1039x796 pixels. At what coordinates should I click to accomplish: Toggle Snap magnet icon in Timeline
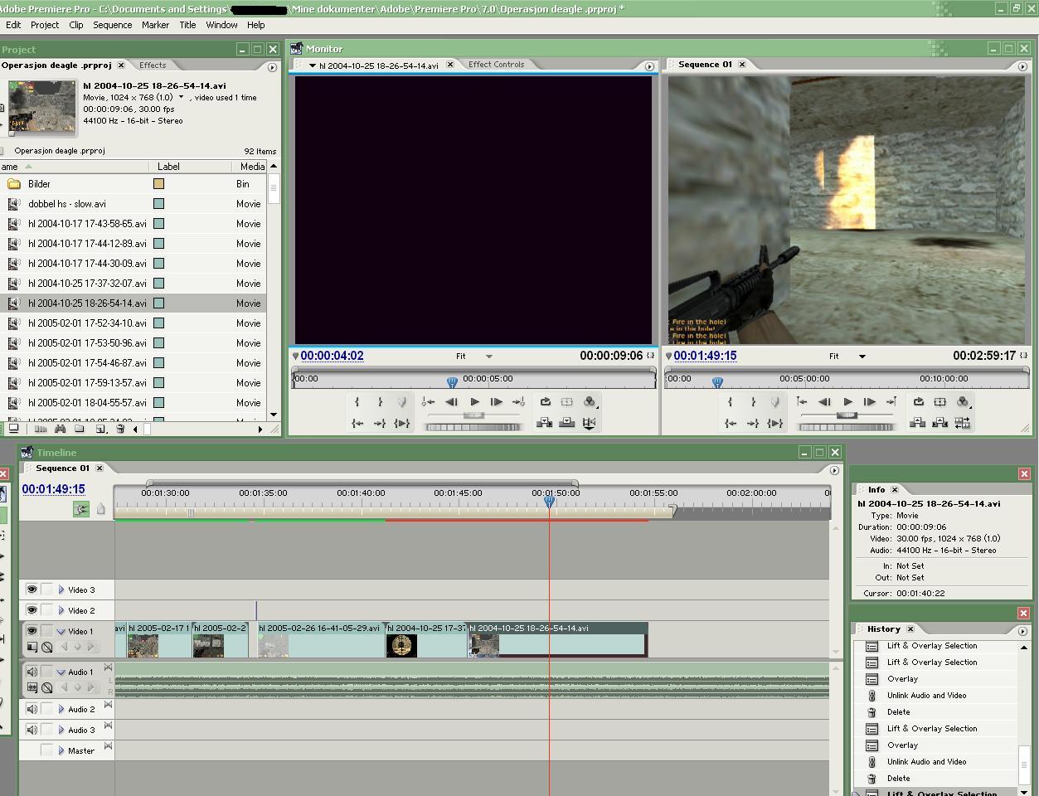point(81,509)
